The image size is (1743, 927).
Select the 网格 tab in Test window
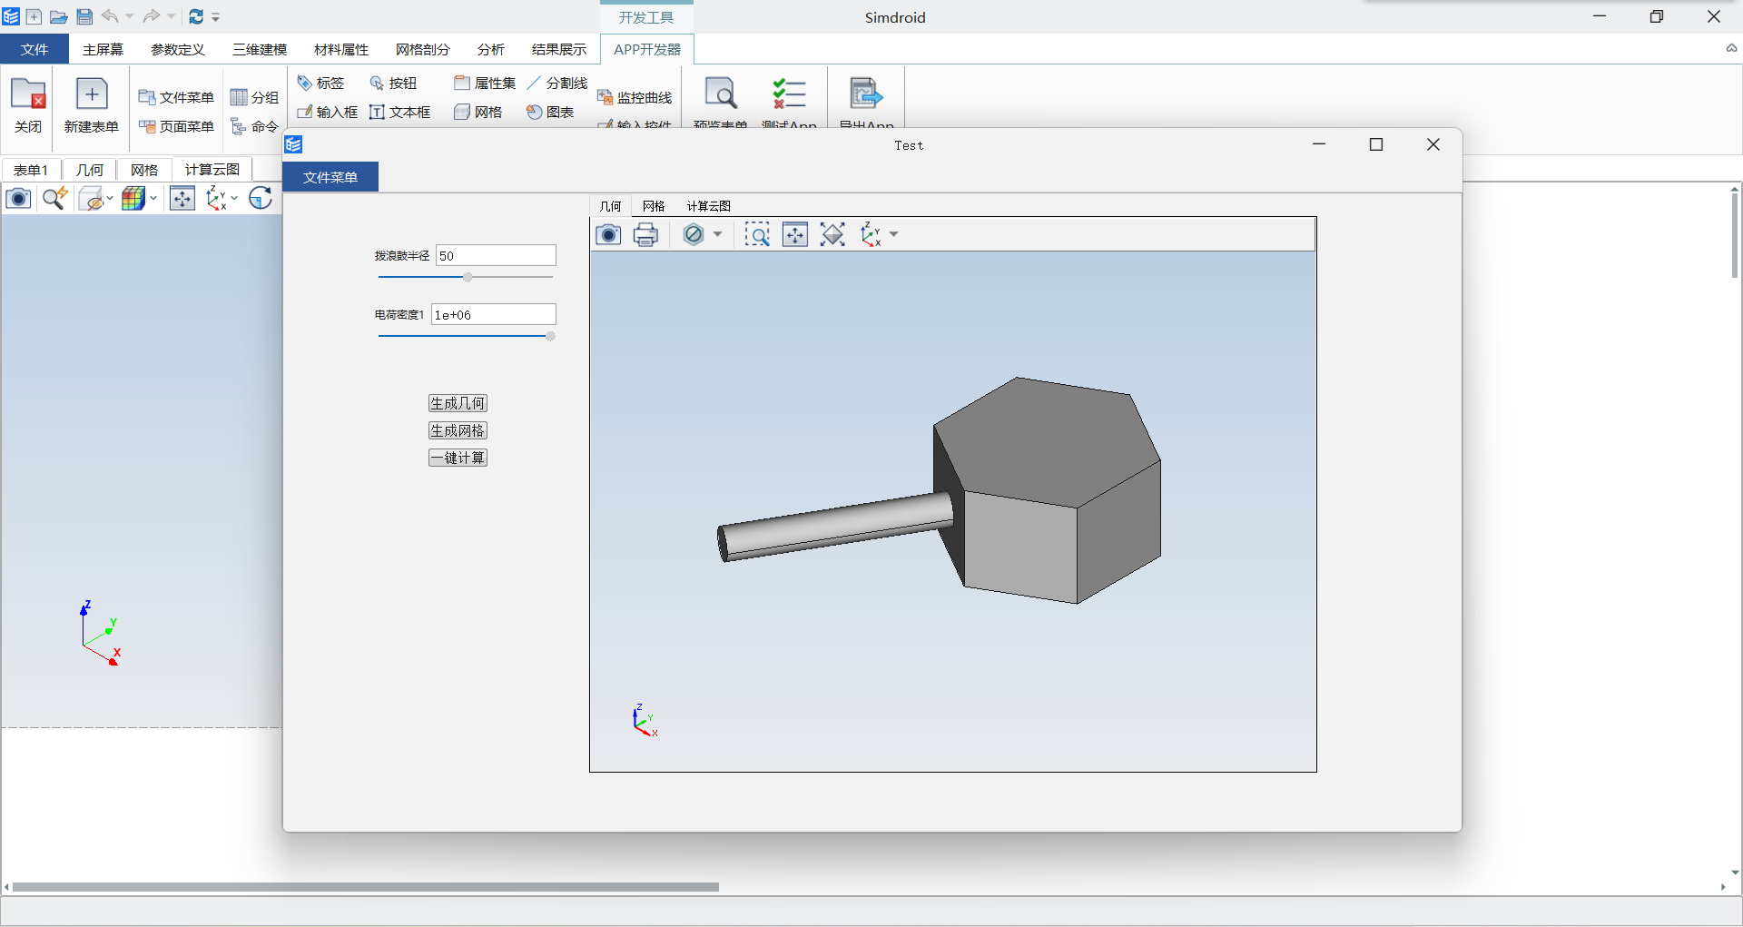point(654,206)
